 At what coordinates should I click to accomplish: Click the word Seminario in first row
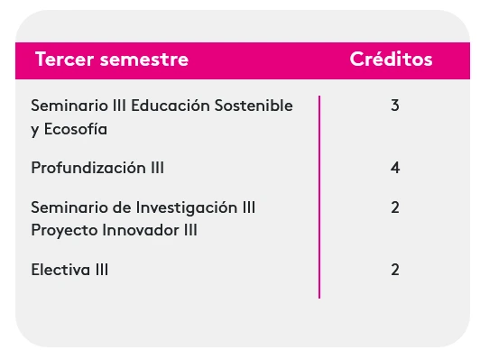pyautogui.click(x=69, y=106)
